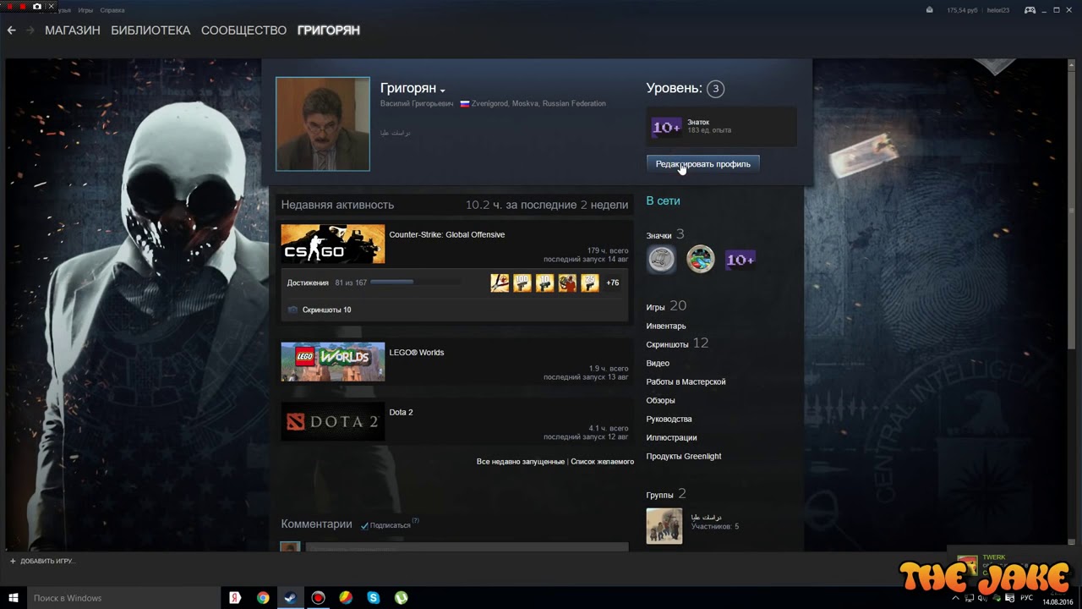The height and width of the screenshot is (609, 1082).
Task: Toggle the Подписаться comments checkbox
Action: [x=364, y=525]
